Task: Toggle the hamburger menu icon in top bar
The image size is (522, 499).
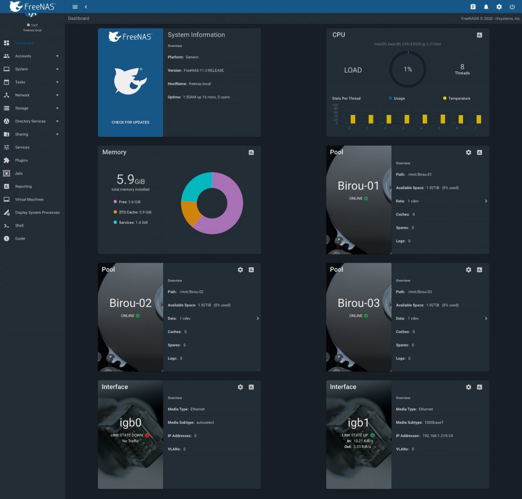Action: click(x=75, y=7)
